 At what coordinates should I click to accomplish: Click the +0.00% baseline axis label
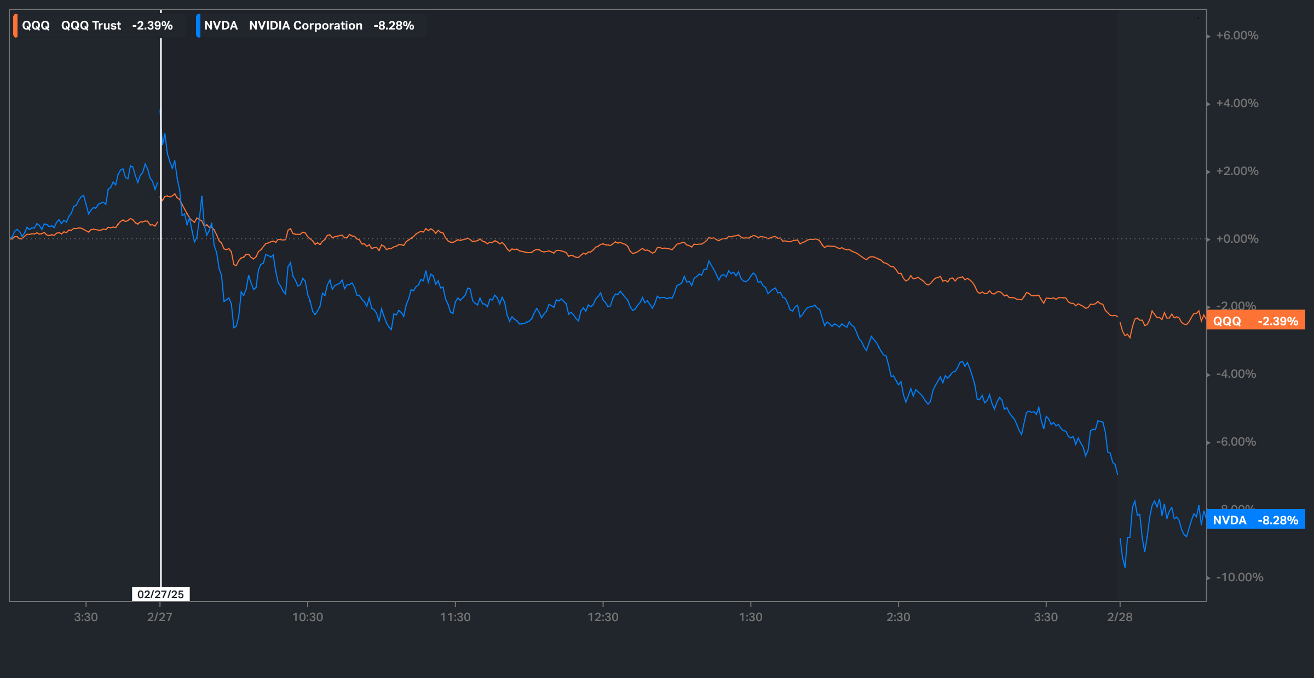[x=1237, y=239]
